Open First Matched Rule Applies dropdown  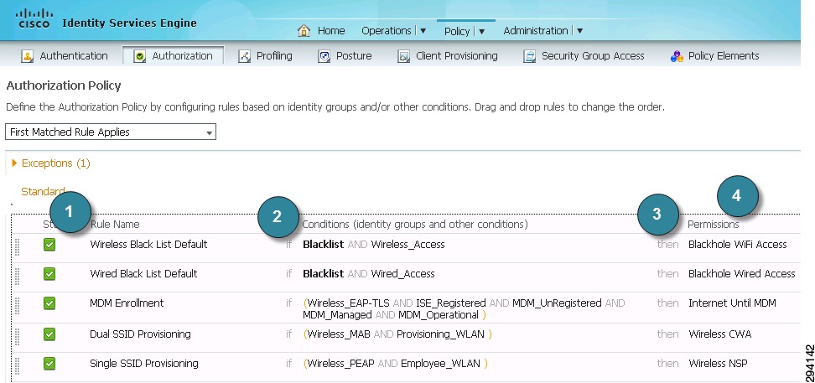[x=111, y=132]
